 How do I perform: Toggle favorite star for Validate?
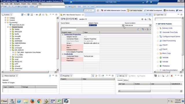158,58
